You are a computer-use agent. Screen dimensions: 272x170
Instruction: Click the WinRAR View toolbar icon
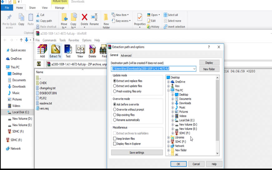click(x=80, y=51)
